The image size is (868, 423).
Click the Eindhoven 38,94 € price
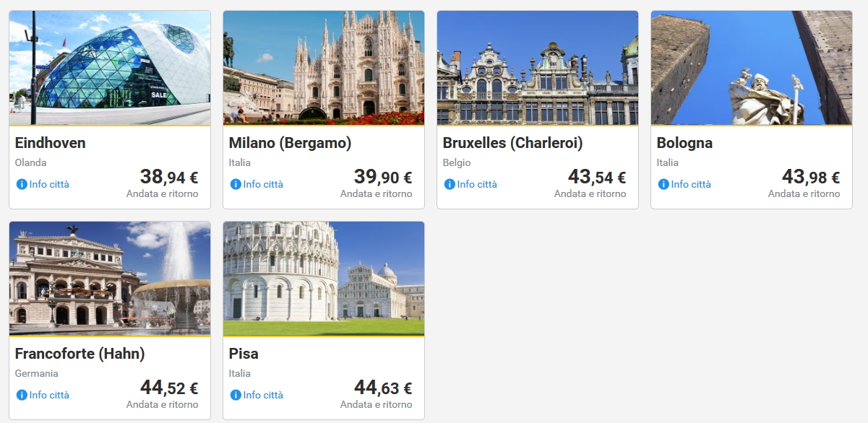click(x=168, y=177)
